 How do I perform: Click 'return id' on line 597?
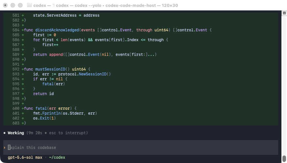pos(44,93)
